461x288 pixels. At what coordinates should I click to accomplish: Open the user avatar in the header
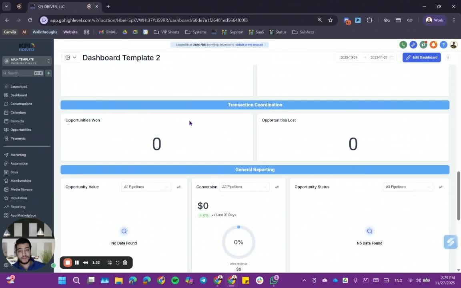point(454,45)
